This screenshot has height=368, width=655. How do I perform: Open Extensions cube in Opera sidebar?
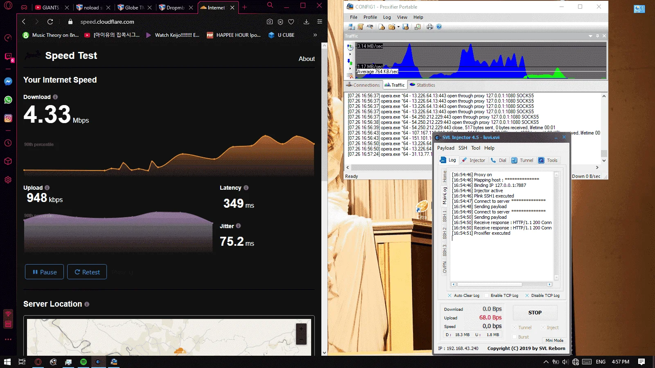8,161
